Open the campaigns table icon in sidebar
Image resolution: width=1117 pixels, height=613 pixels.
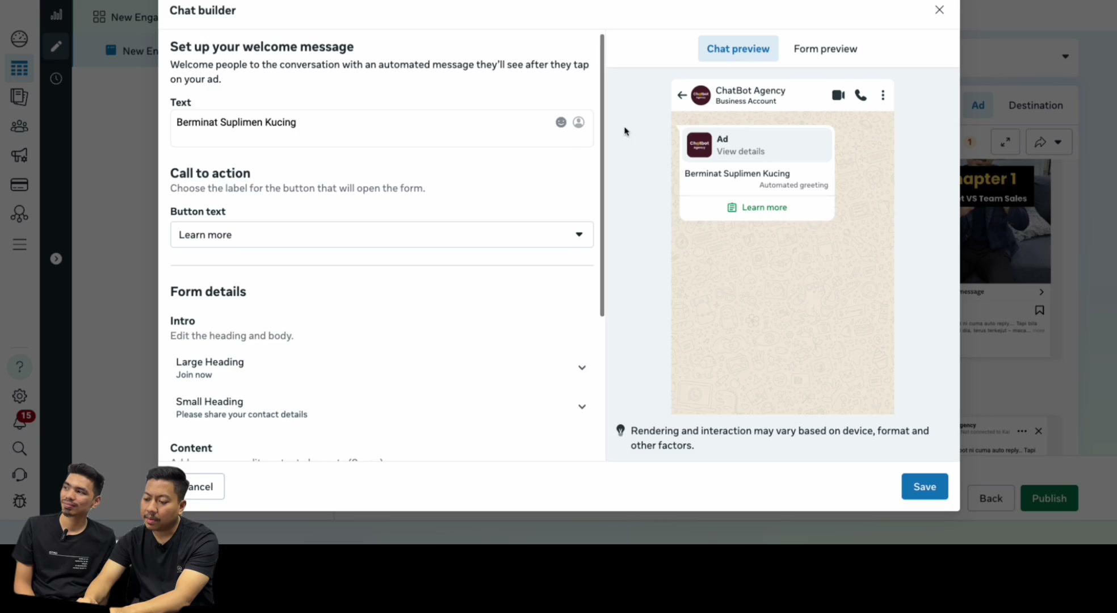tap(19, 69)
